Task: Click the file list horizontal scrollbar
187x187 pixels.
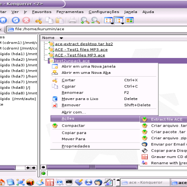Action: [92, 167]
